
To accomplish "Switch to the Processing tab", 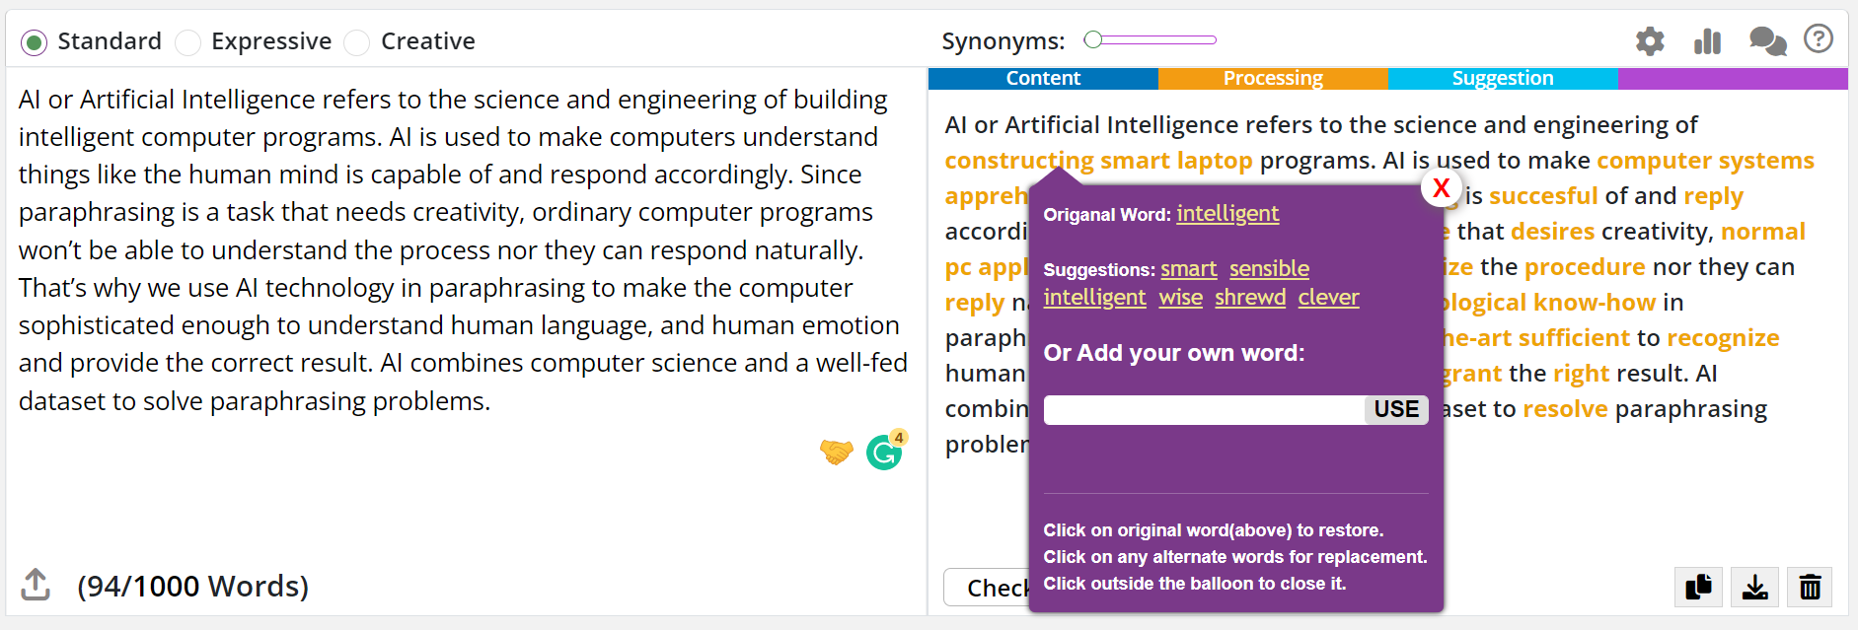I will click(1273, 78).
